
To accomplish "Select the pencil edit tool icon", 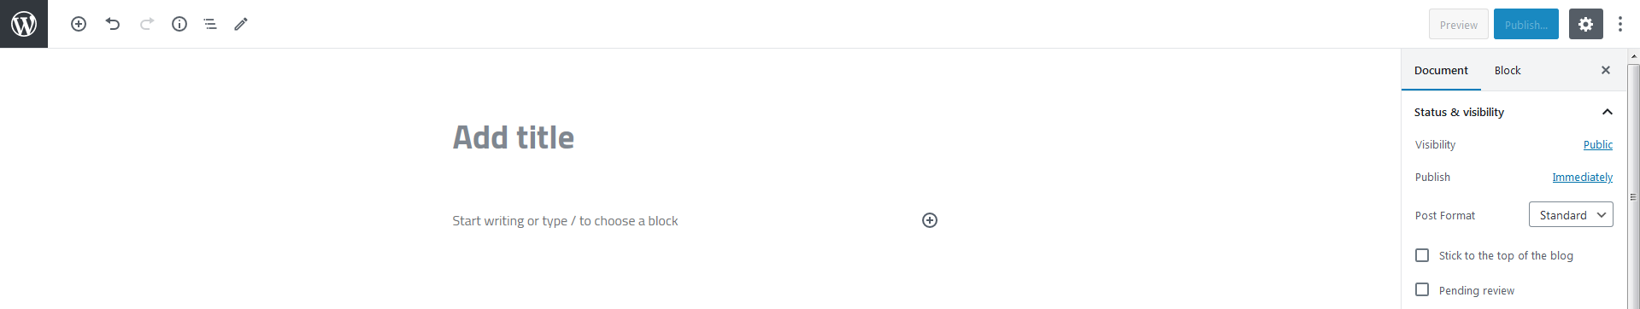I will point(241,24).
